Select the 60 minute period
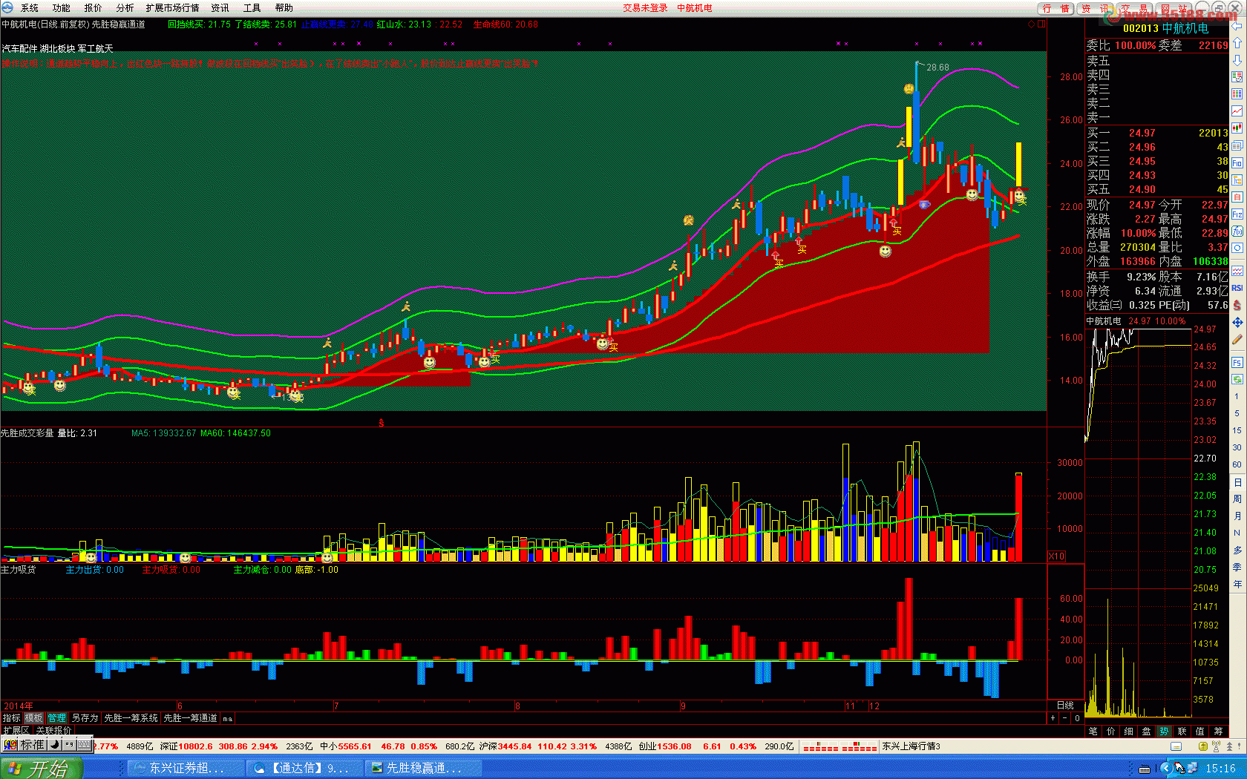The height and width of the screenshot is (779, 1247). click(x=1237, y=464)
